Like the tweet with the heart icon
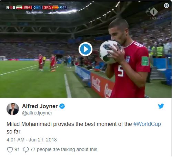Image resolution: width=172 pixels, height=157 pixels. [x=10, y=150]
